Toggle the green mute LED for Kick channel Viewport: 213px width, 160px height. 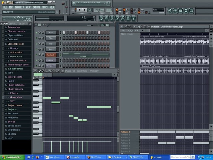coord(37,33)
